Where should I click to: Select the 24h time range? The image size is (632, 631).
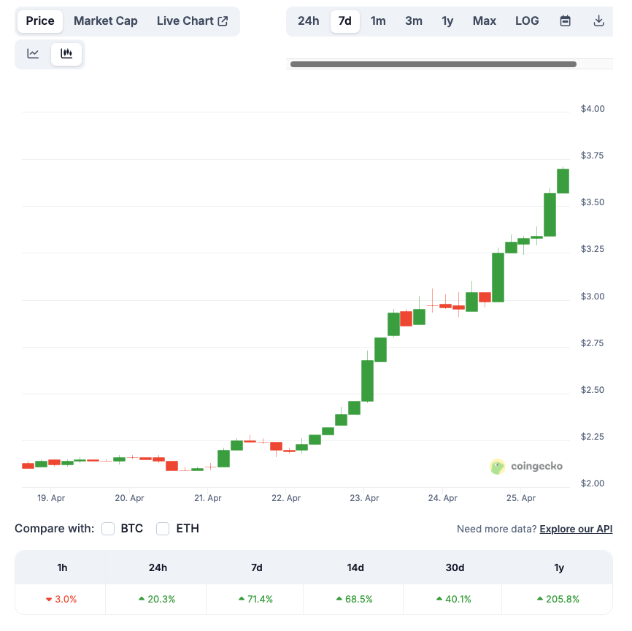click(309, 21)
